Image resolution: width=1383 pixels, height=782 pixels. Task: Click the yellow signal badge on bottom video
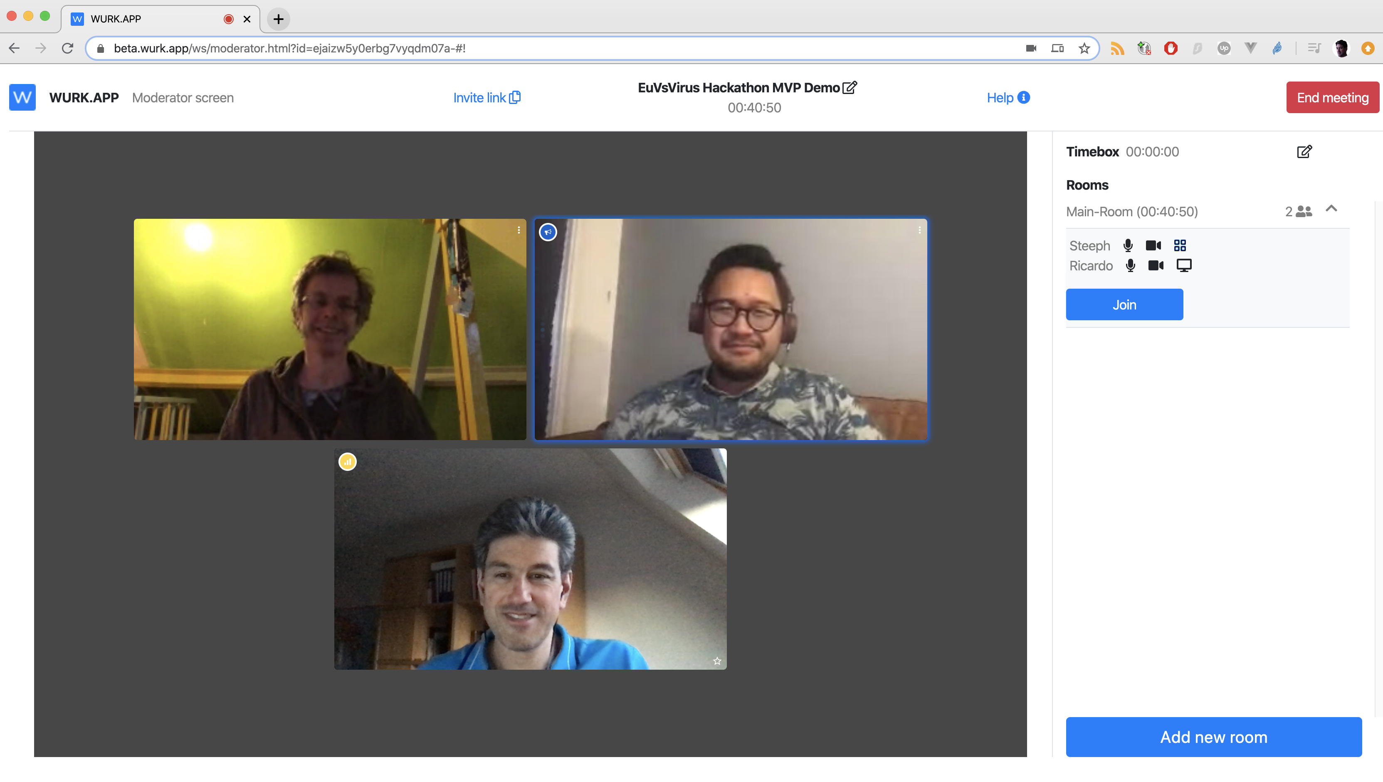tap(347, 461)
